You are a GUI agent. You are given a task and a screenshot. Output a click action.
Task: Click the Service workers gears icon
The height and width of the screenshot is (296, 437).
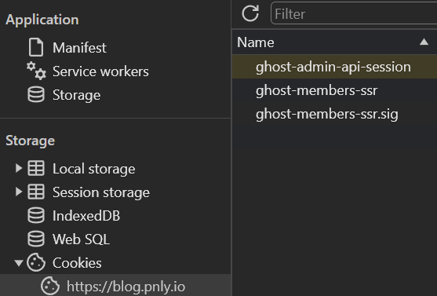36,71
